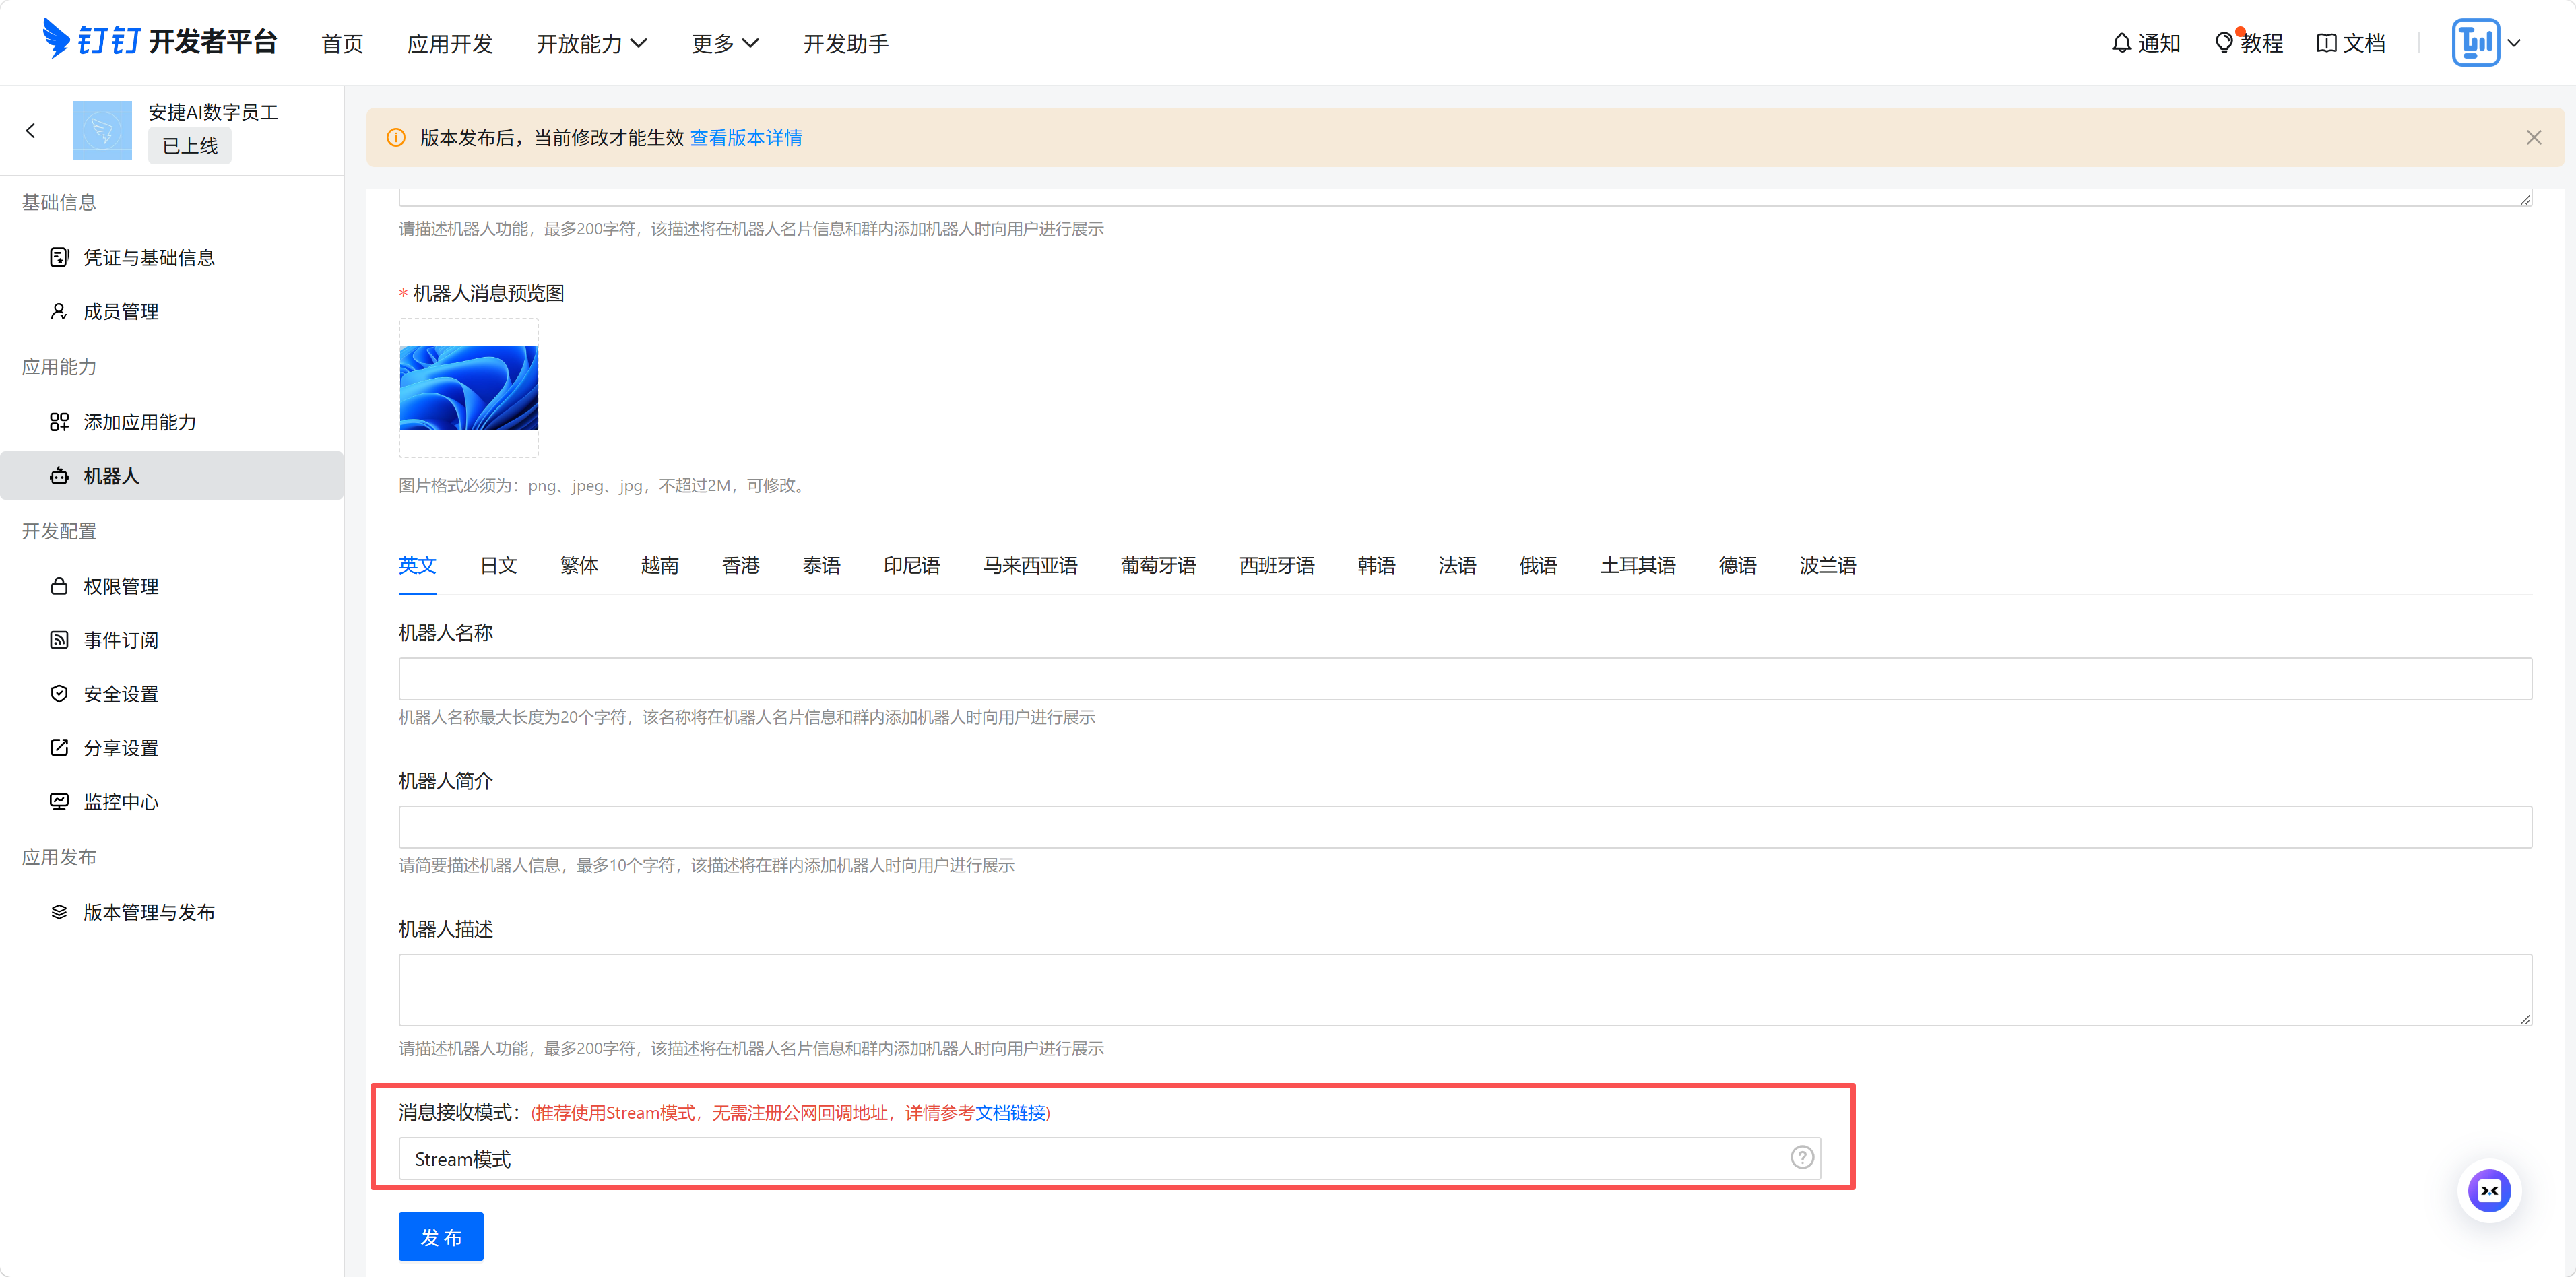Switch to the 繁体 language tab
The image size is (2576, 1277).
tap(579, 565)
